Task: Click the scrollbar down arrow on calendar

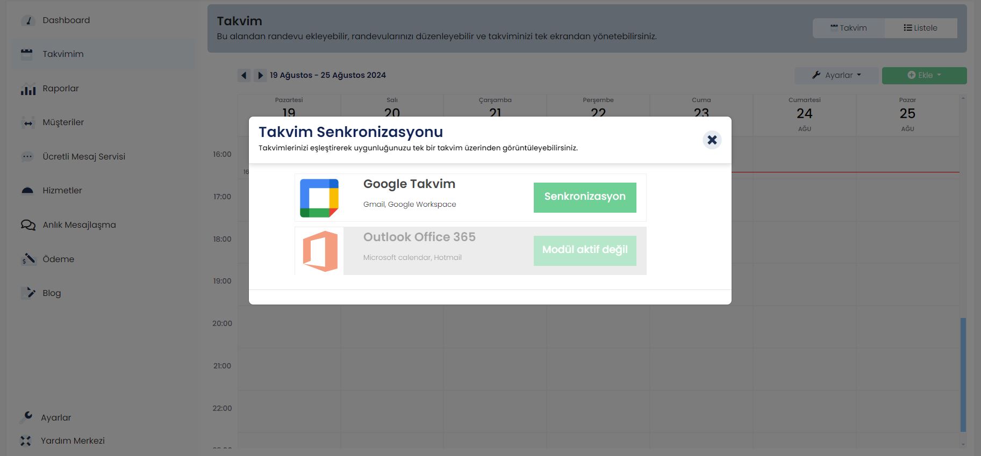Action: (x=963, y=445)
